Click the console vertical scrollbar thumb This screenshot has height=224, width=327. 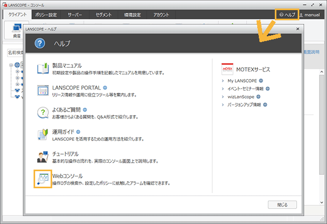[x=322, y=124]
